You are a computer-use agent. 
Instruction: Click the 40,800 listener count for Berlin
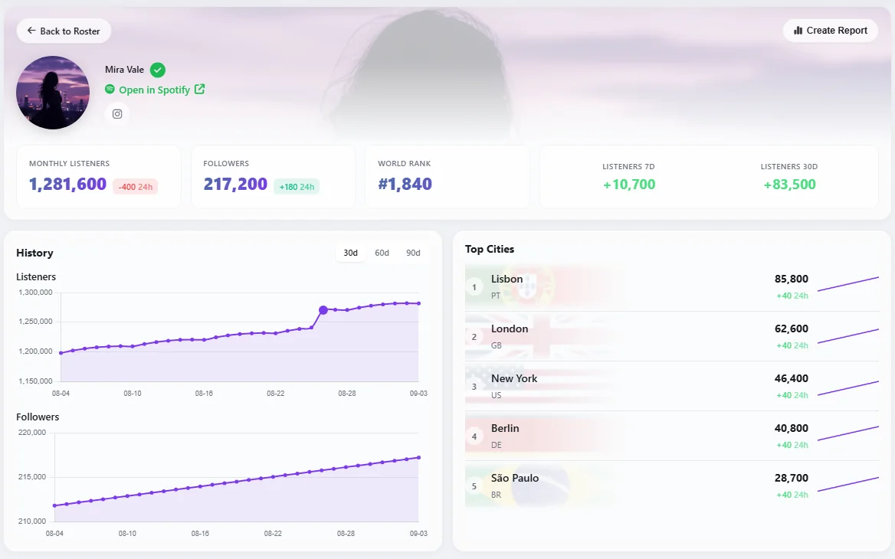[x=791, y=428]
